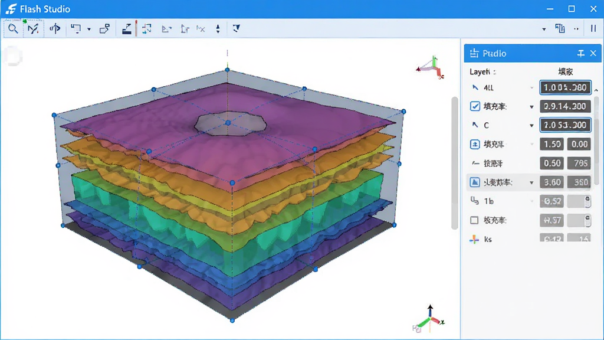Close the side panel
This screenshot has width=604, height=340.
pos(593,54)
